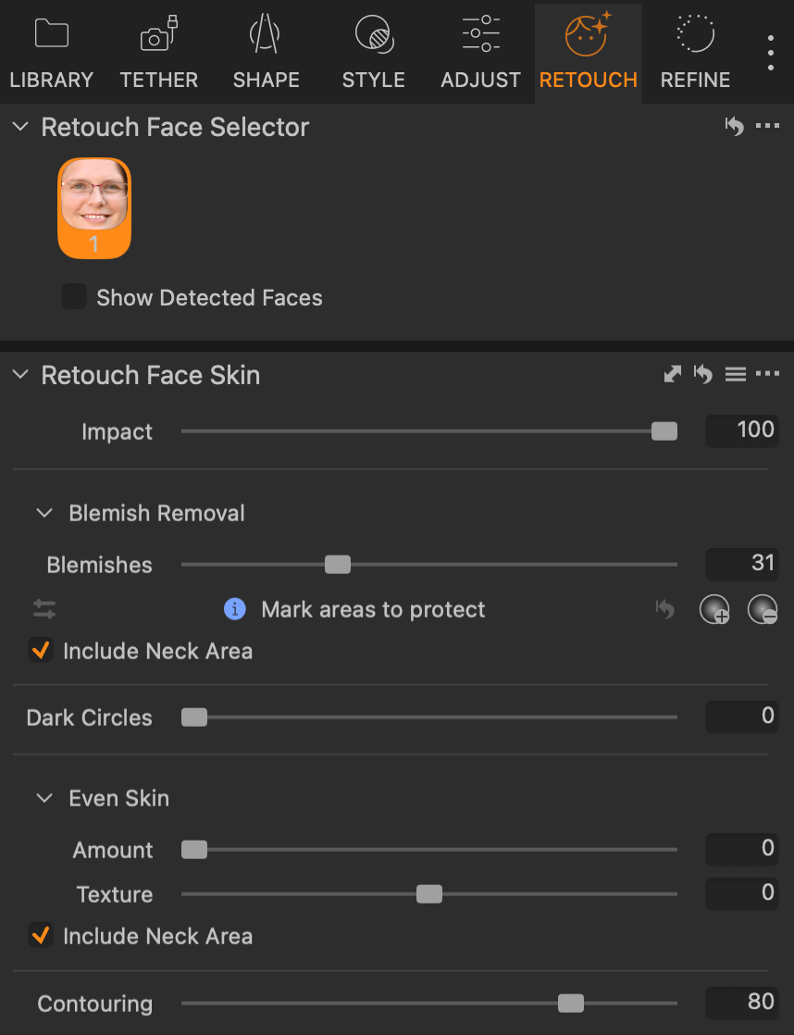The image size is (794, 1035).
Task: Disable Include Neck Area under Even Skin
Action: click(x=40, y=936)
